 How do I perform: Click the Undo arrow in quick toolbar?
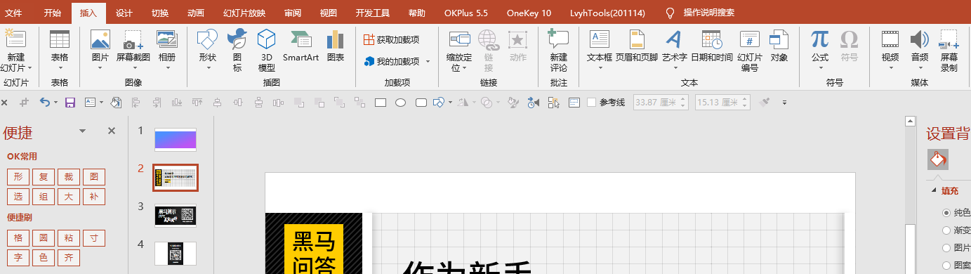point(44,103)
